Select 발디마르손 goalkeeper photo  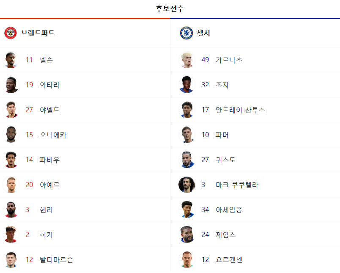(x=11, y=259)
